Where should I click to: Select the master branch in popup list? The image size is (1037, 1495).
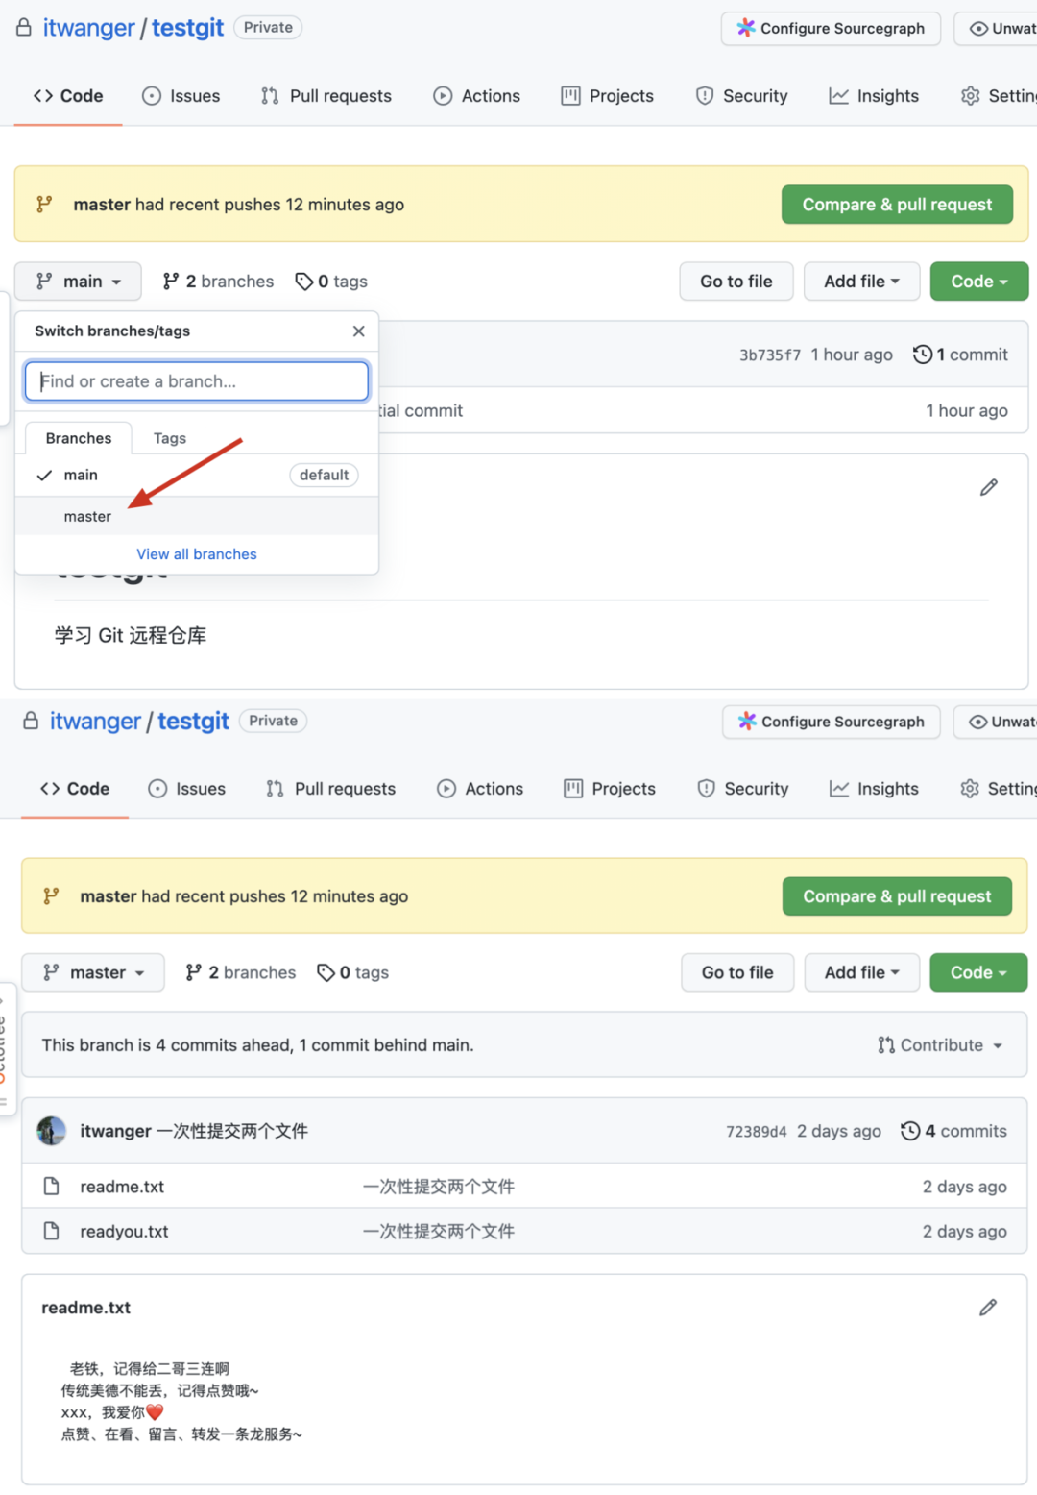click(197, 516)
